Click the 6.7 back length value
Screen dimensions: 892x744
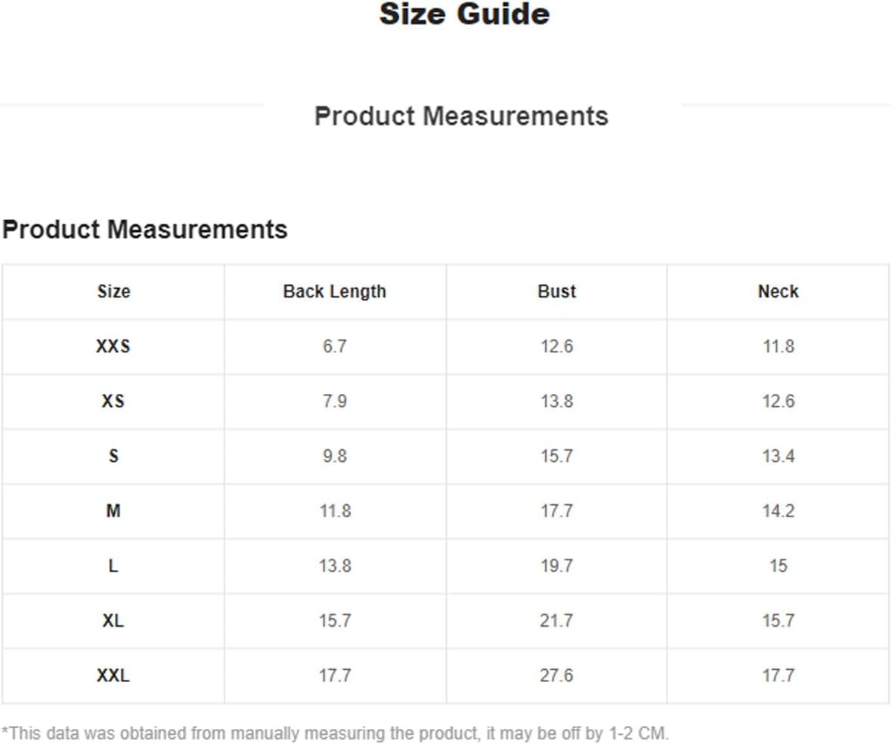[334, 347]
